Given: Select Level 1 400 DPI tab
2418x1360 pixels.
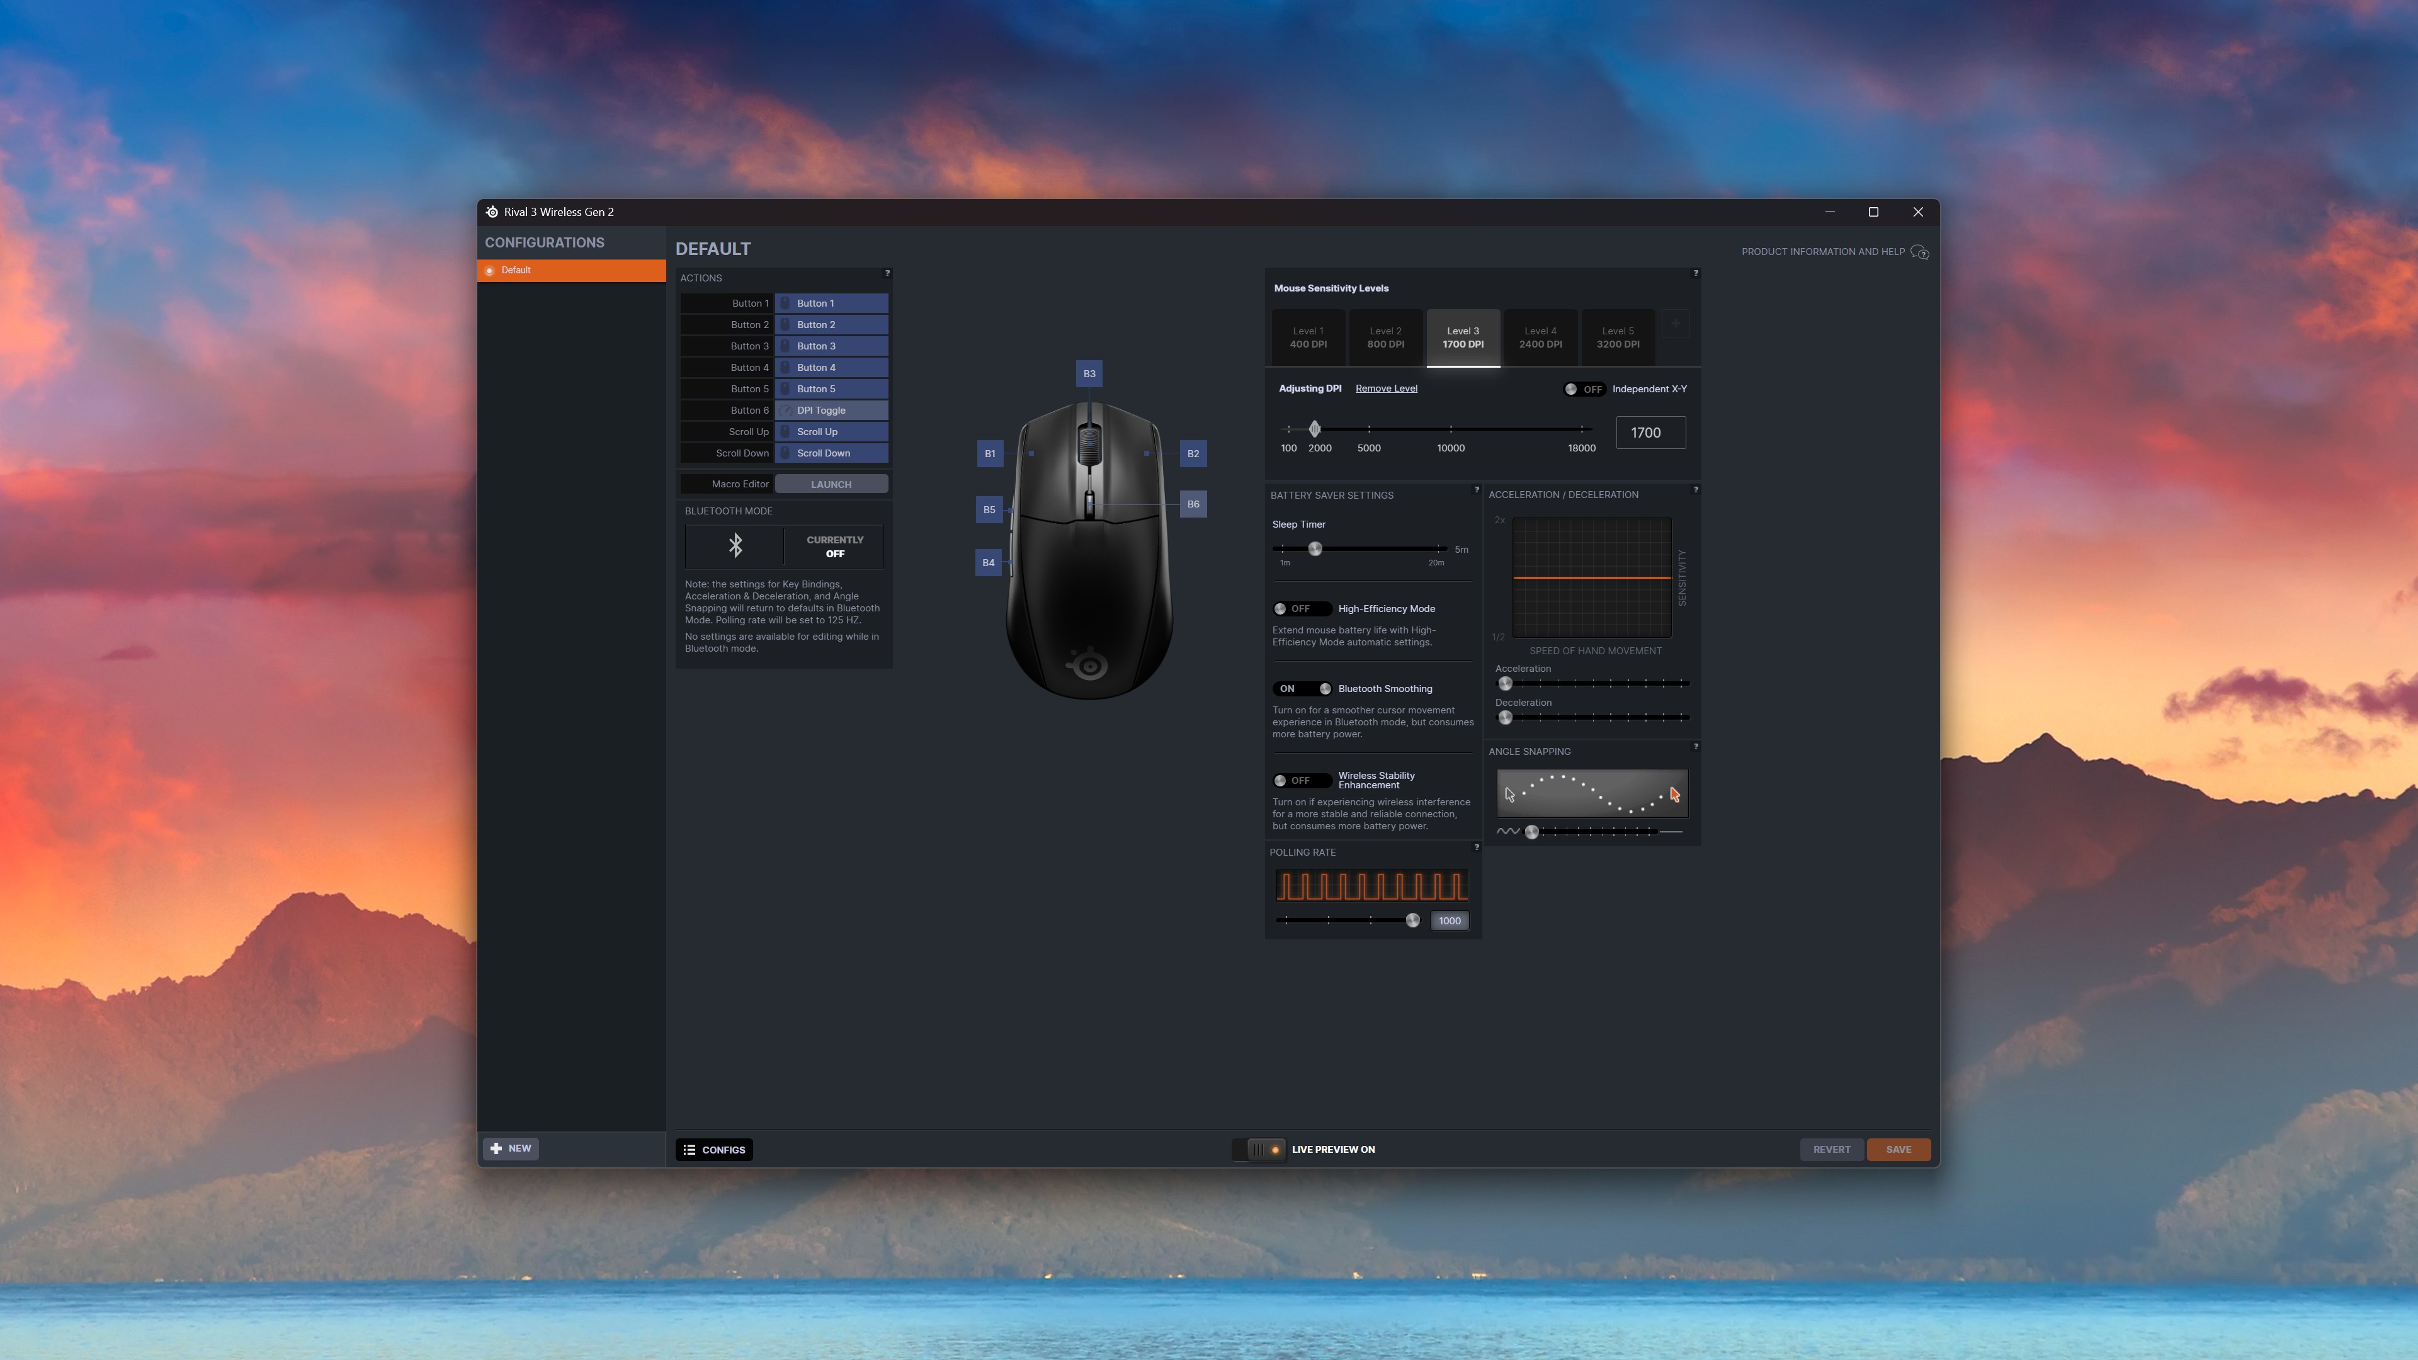Looking at the screenshot, I should [1308, 338].
